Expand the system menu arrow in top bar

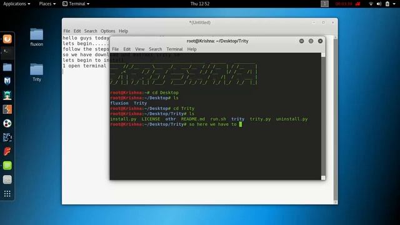click(x=394, y=4)
